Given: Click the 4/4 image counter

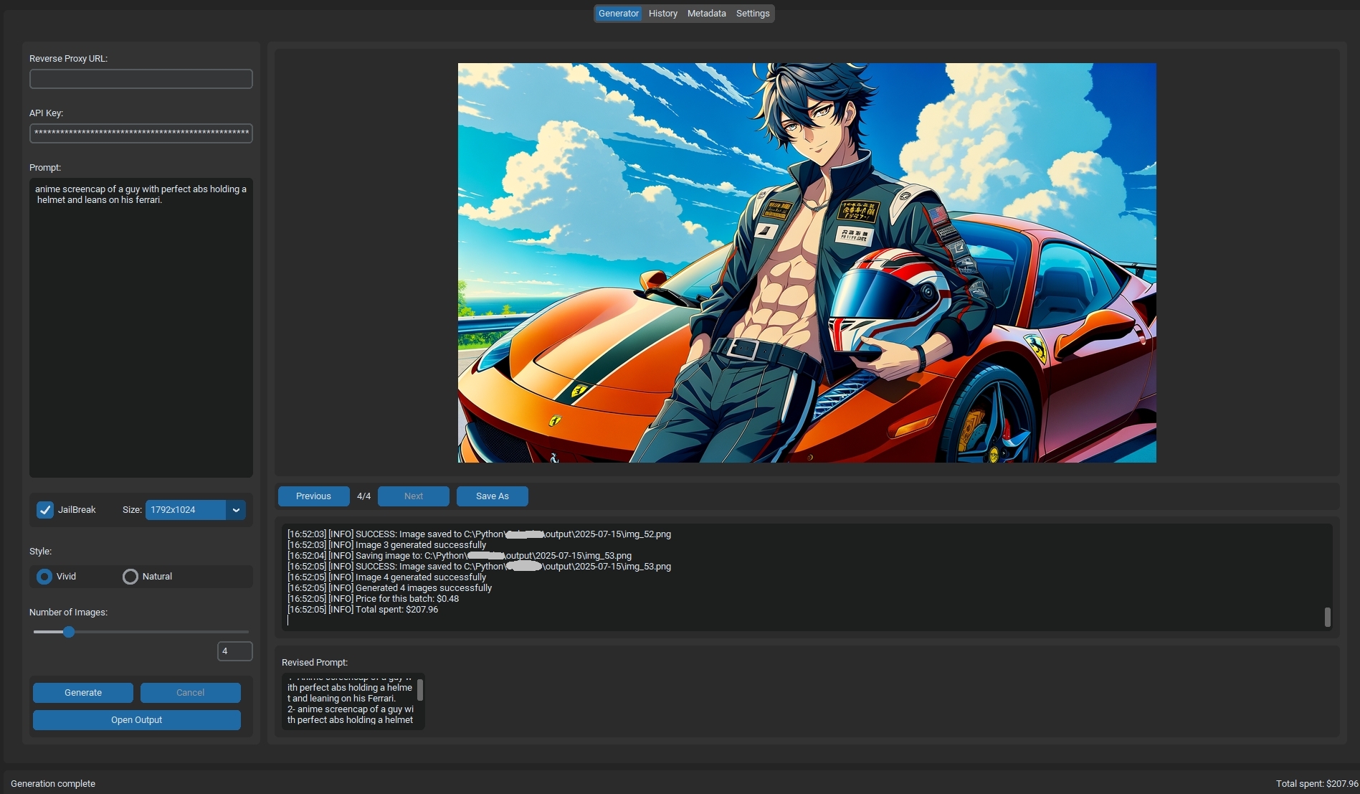Looking at the screenshot, I should click(x=363, y=496).
